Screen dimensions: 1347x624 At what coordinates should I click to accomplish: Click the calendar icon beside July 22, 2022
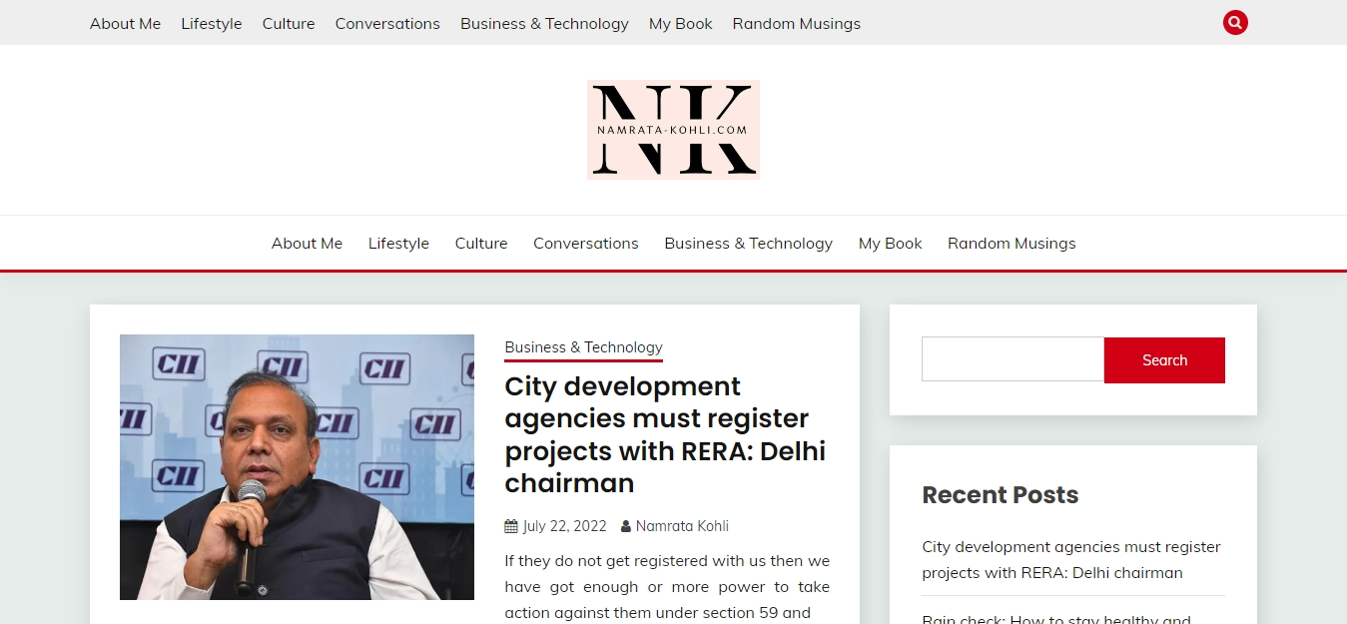[x=511, y=526]
